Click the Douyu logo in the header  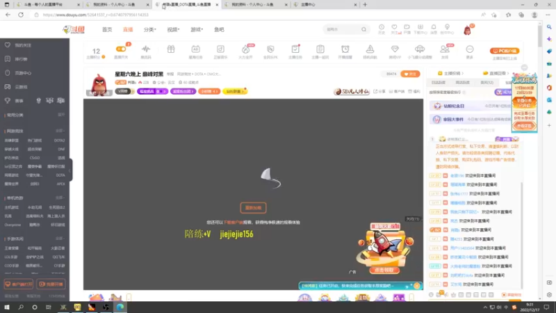[74, 29]
